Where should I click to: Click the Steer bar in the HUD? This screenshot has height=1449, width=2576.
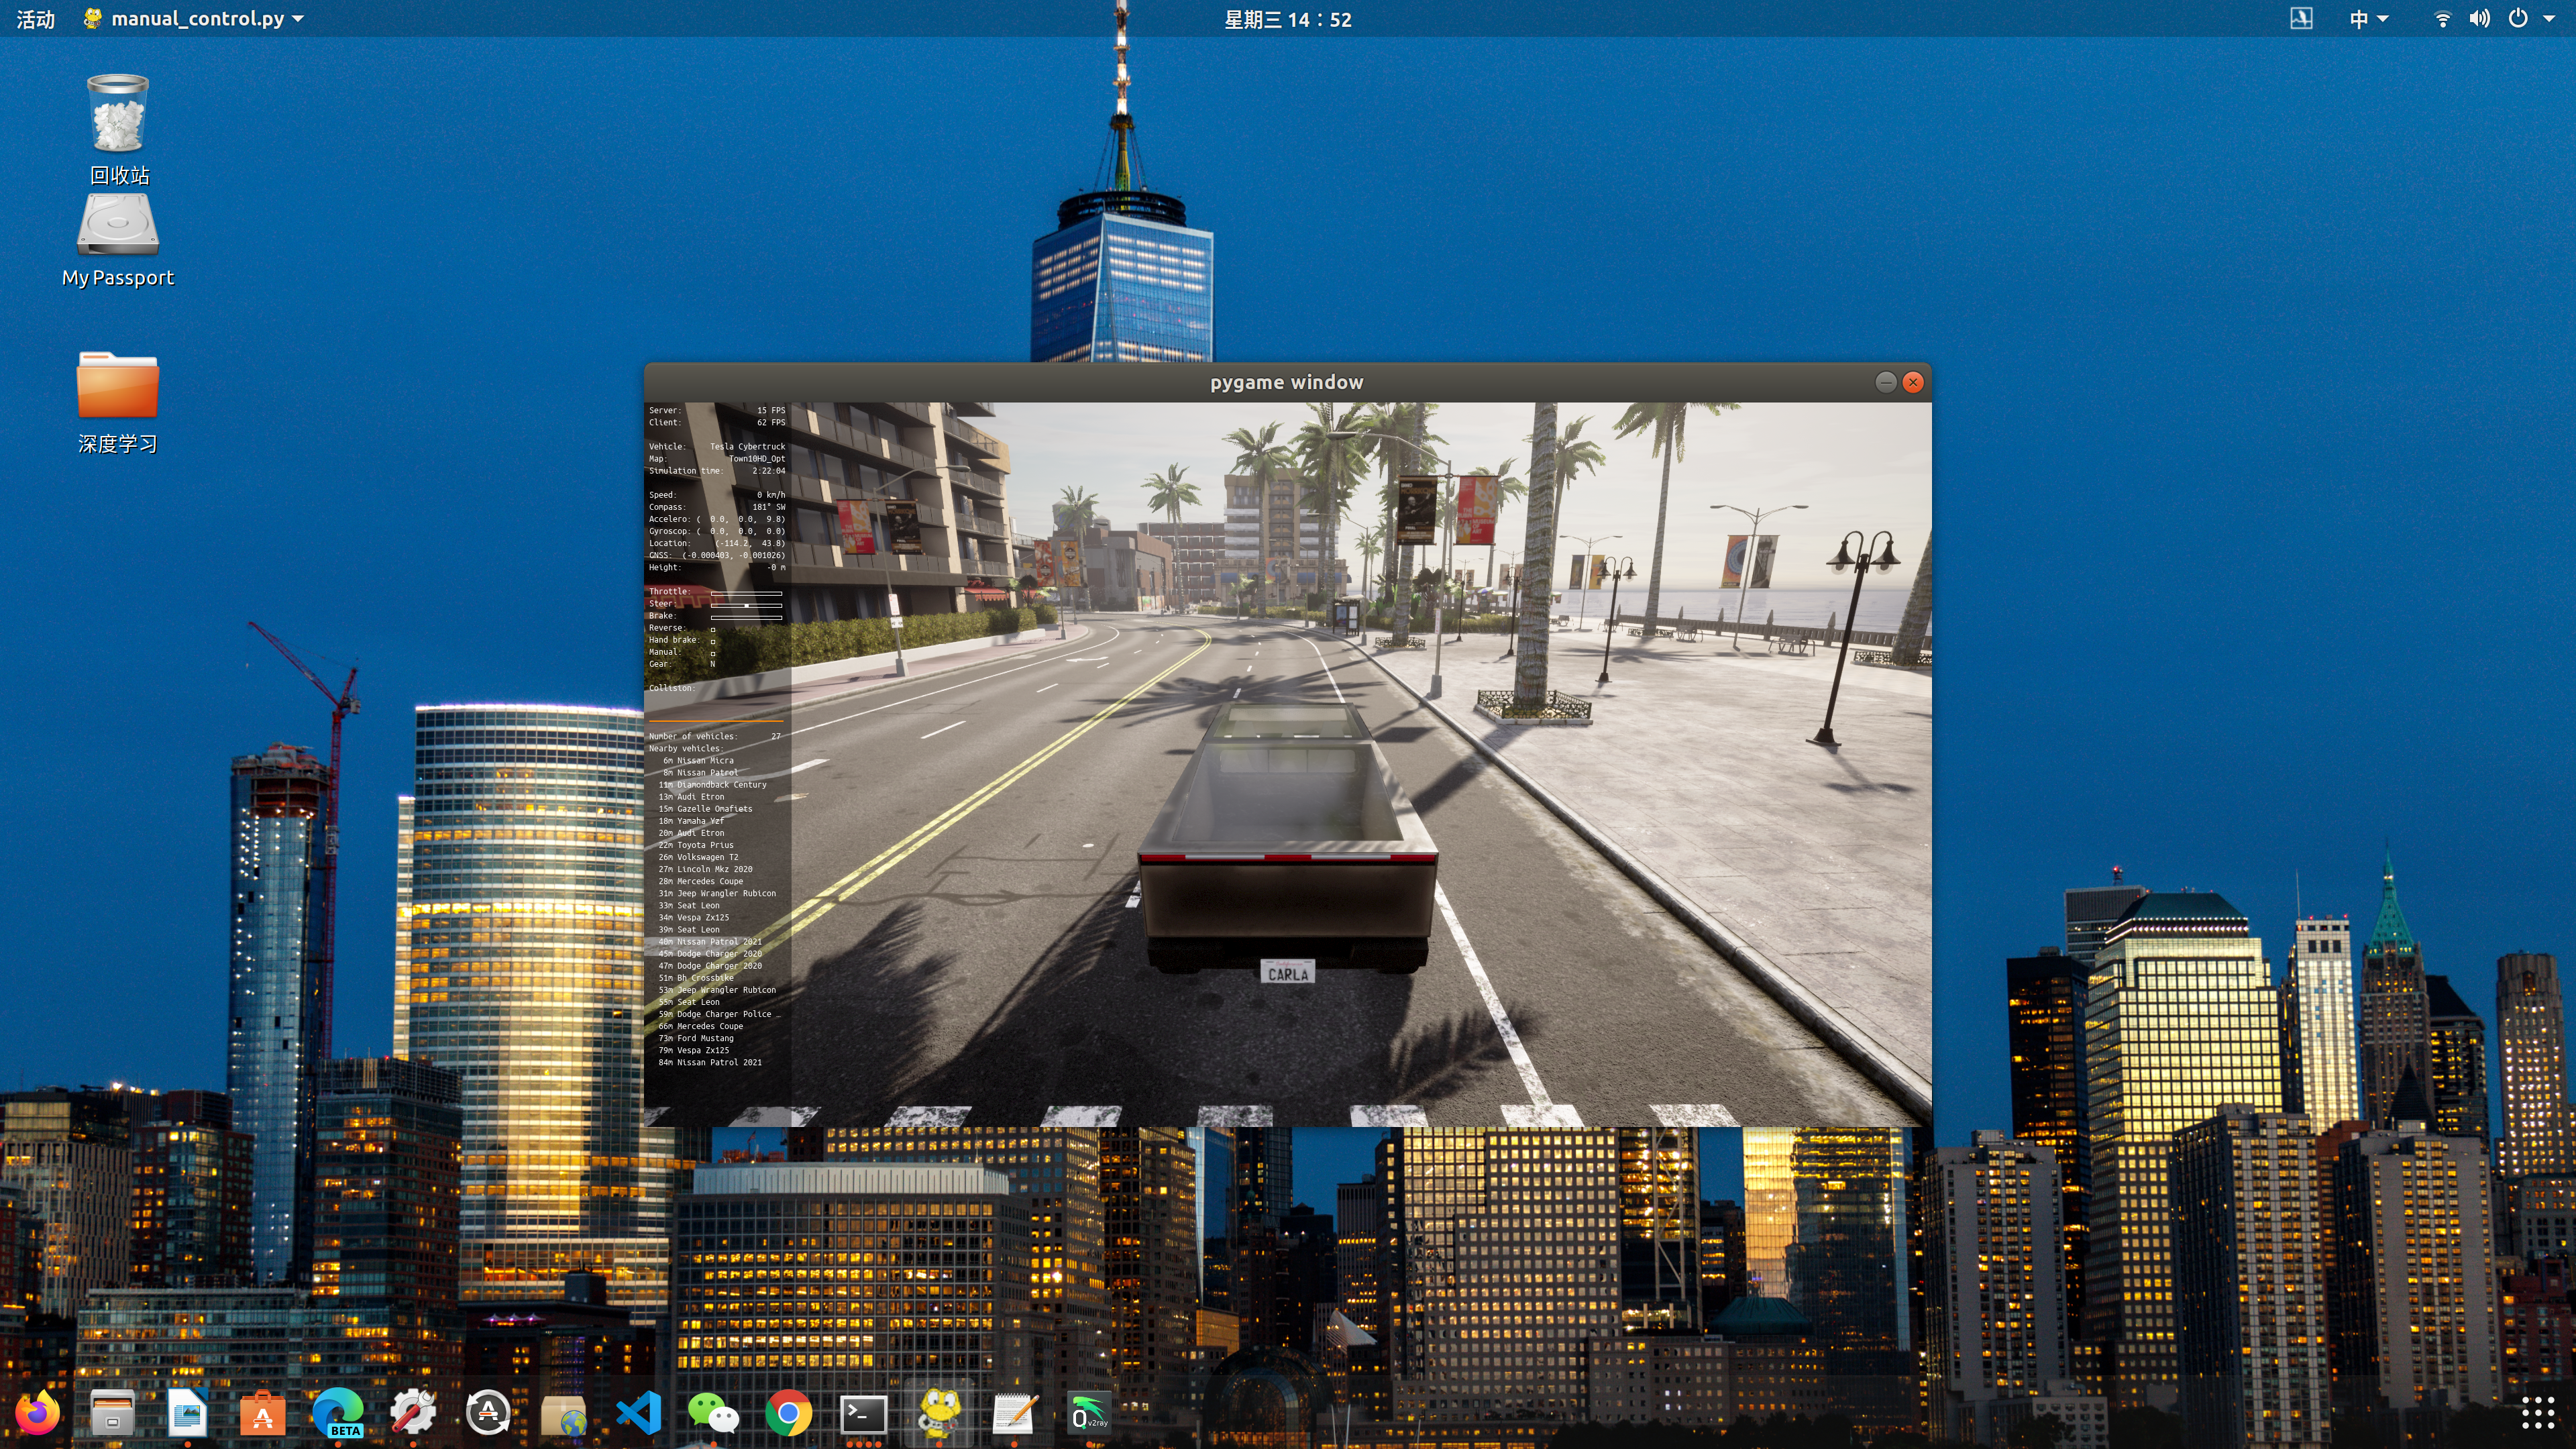tap(746, 605)
